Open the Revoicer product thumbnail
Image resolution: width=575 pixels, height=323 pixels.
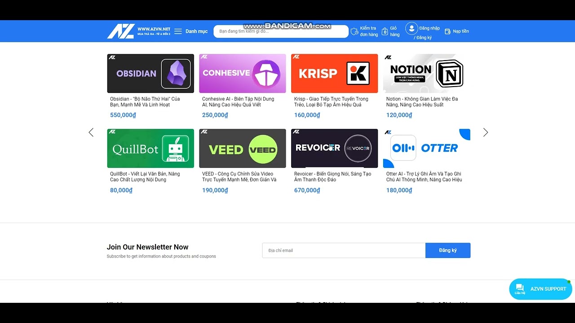[x=335, y=148]
